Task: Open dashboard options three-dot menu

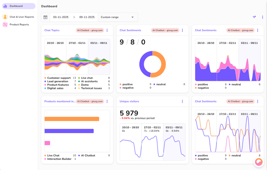Action: tap(262, 17)
